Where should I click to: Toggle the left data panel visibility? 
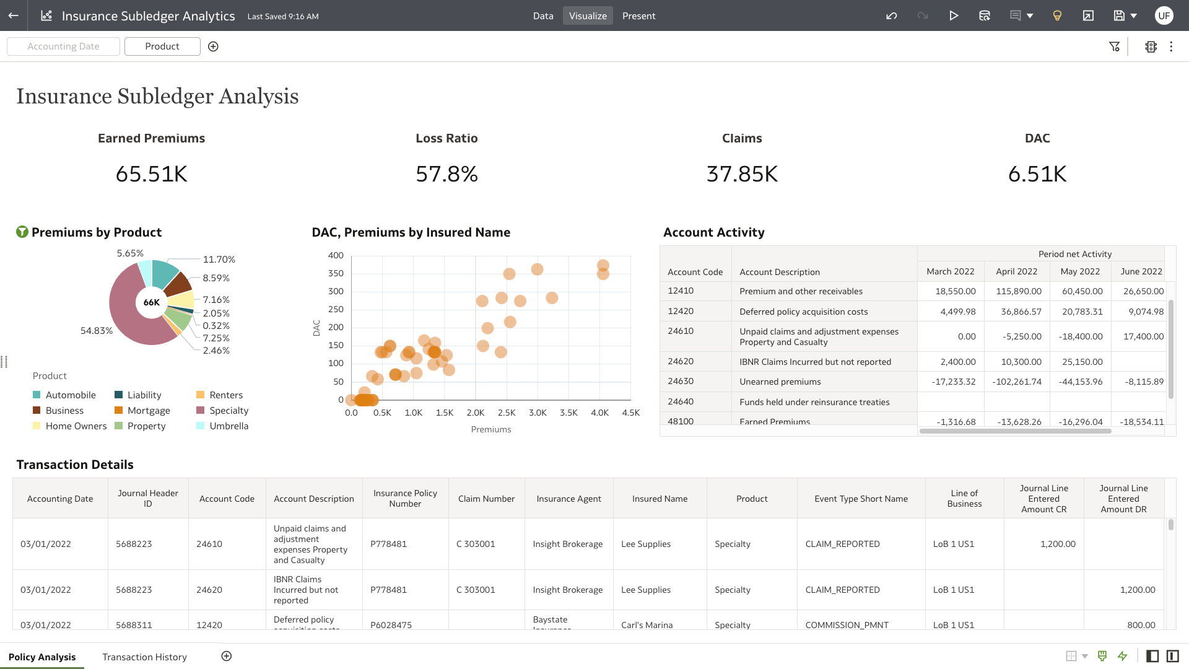point(1152,656)
